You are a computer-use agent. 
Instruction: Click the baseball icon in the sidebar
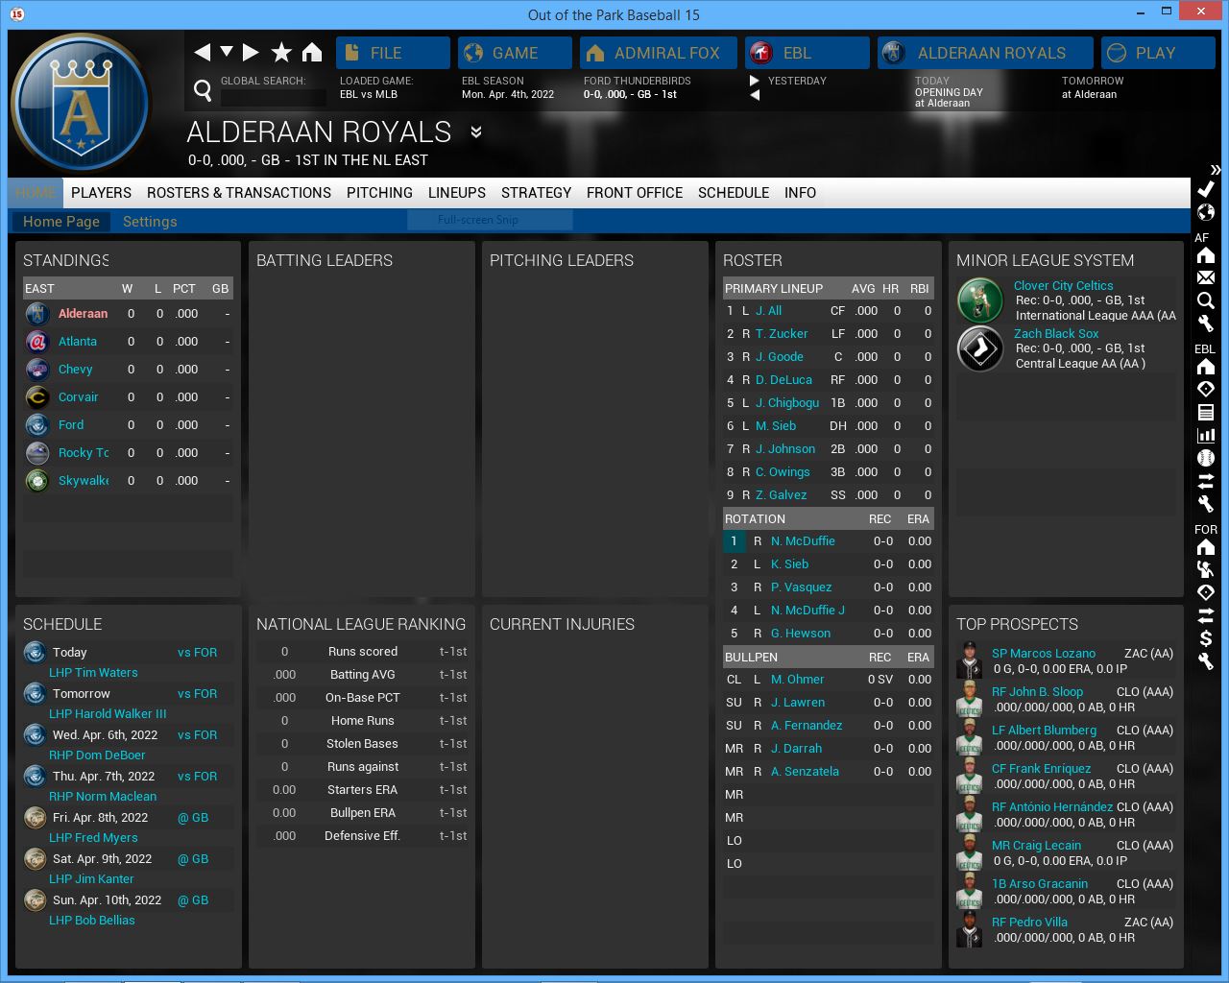pos(1206,458)
